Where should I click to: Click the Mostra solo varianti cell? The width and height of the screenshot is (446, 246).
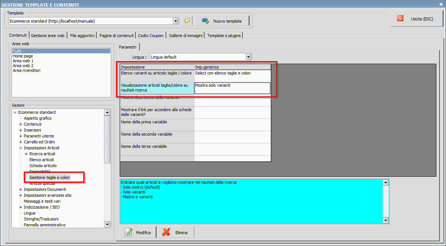click(232, 88)
